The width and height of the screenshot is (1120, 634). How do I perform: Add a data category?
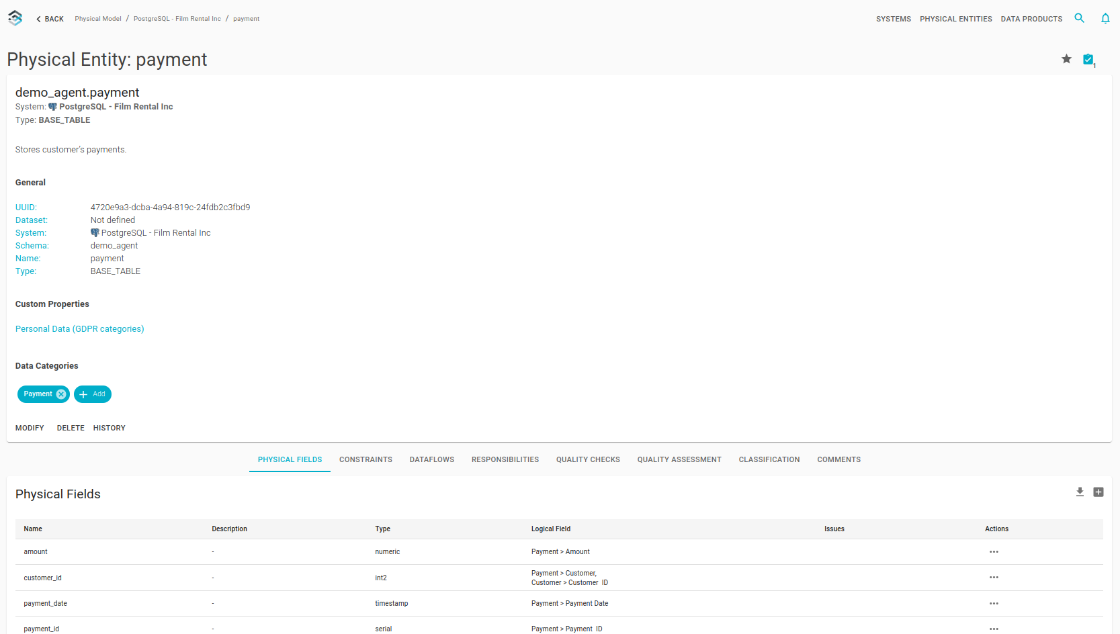[x=93, y=394]
